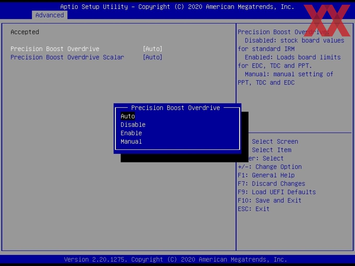
Task: Click help text 'Disabled: stock board values'
Action: 294,40
